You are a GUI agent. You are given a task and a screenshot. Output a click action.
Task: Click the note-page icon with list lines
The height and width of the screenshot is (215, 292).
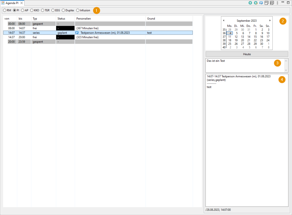[272, 3]
